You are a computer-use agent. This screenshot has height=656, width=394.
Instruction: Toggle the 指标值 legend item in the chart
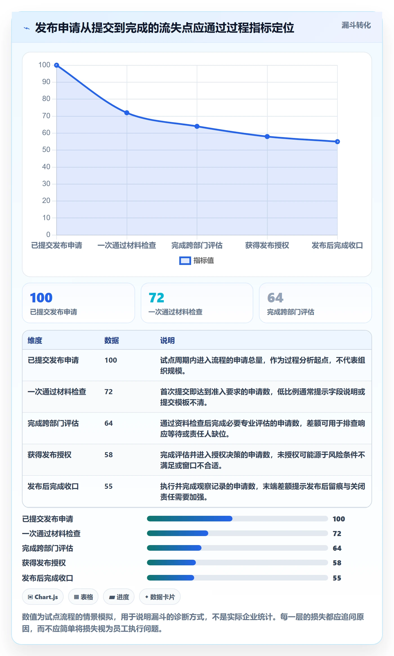pos(196,260)
